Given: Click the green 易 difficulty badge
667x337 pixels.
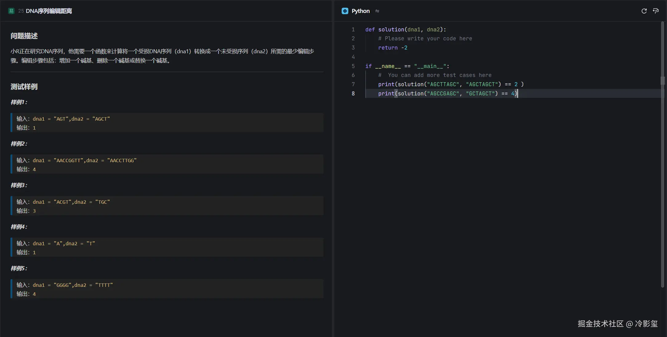Looking at the screenshot, I should (11, 11).
